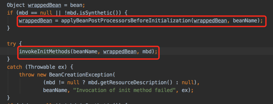This screenshot has width=273, height=104.
Task: Click wrappedBean assignment target in red box
Action: point(36,21)
